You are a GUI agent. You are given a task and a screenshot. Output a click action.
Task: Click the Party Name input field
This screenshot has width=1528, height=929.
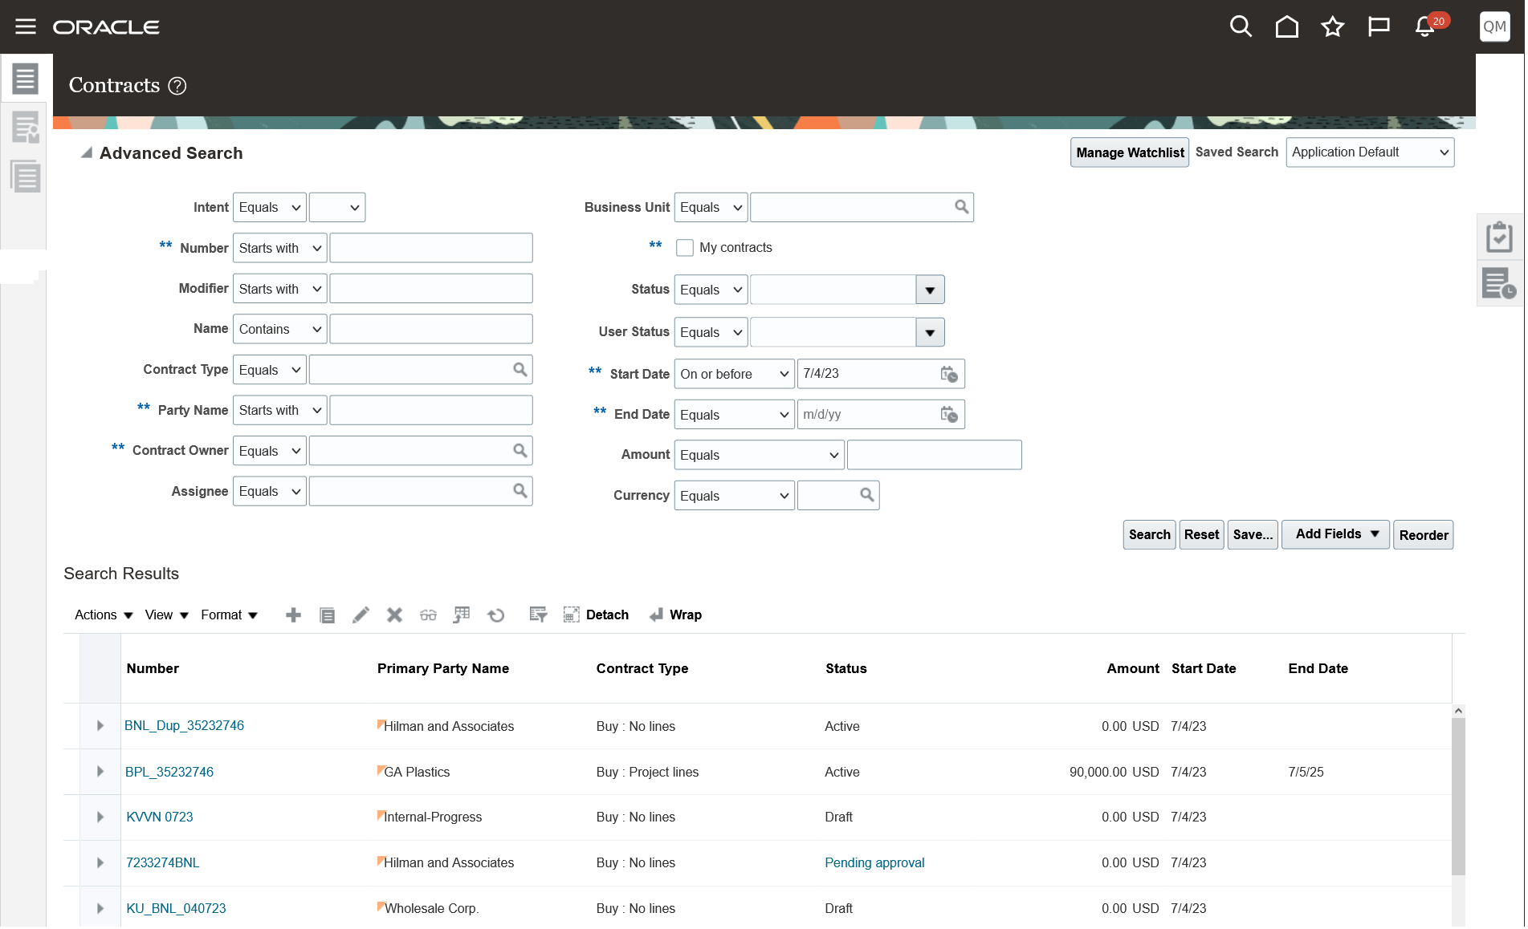(x=430, y=411)
